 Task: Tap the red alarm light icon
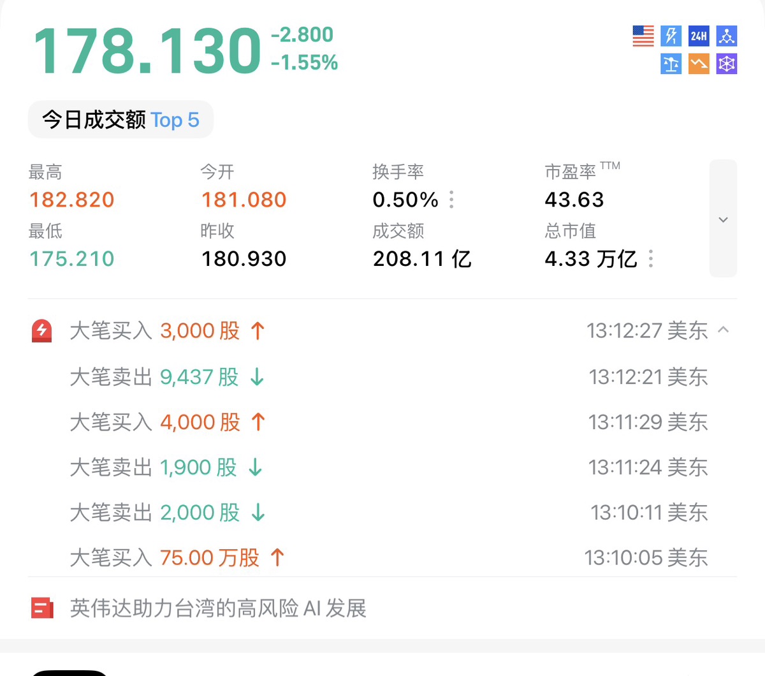pos(42,331)
